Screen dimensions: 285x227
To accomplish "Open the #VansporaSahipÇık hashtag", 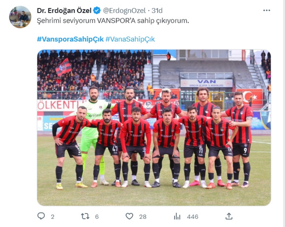I will 70,39.
